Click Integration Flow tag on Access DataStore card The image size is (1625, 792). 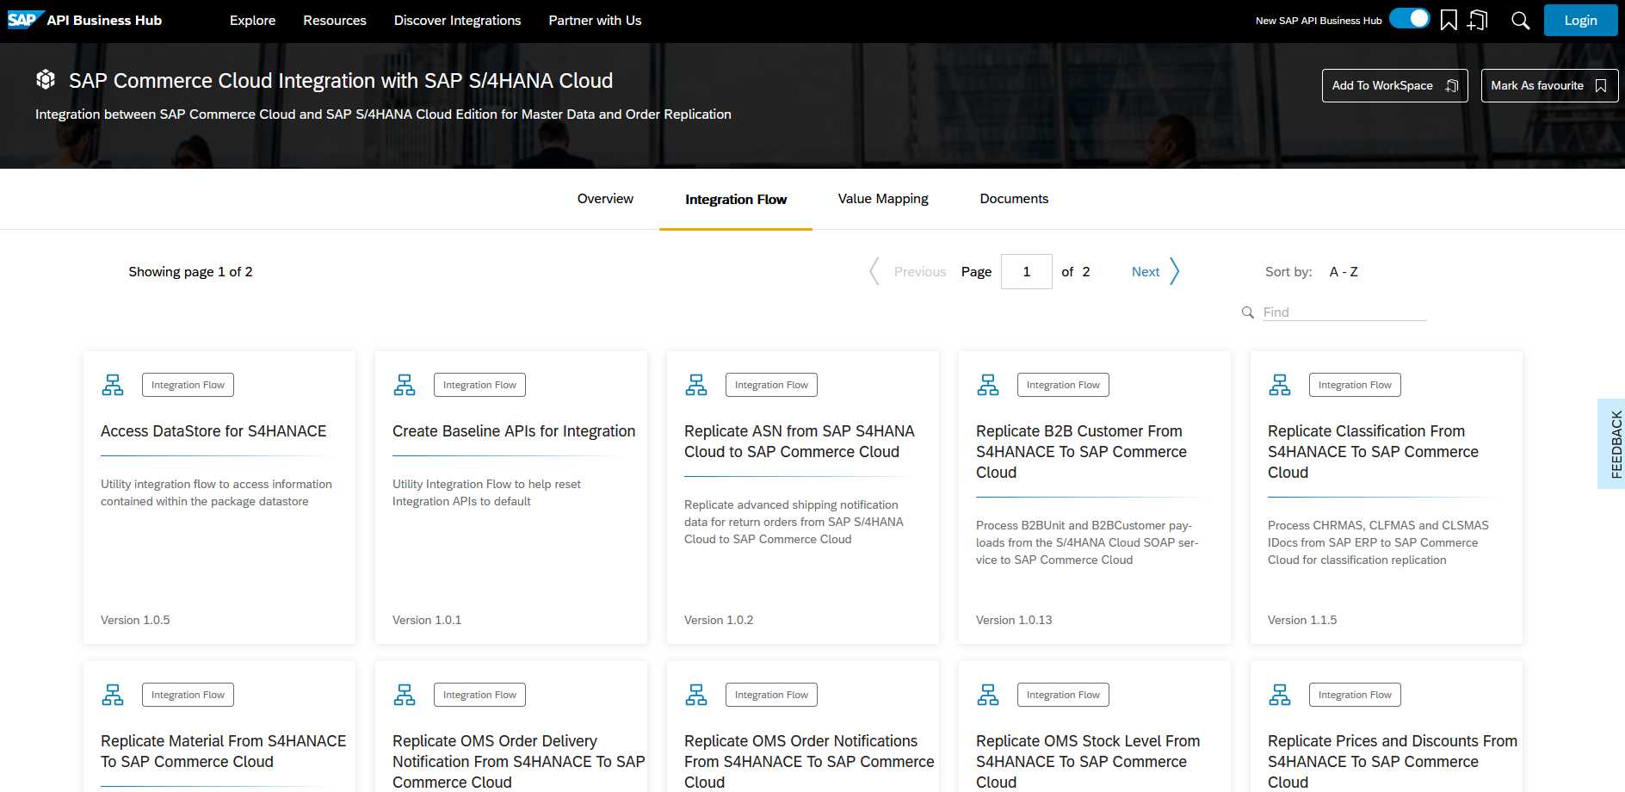tap(188, 385)
